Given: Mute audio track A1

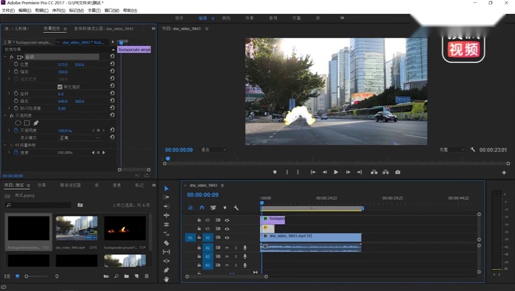Looking at the screenshot, I should [x=227, y=248].
